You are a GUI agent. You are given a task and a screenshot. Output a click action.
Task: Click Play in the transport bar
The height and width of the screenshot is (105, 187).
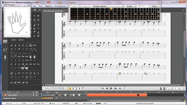[x=111, y=88]
